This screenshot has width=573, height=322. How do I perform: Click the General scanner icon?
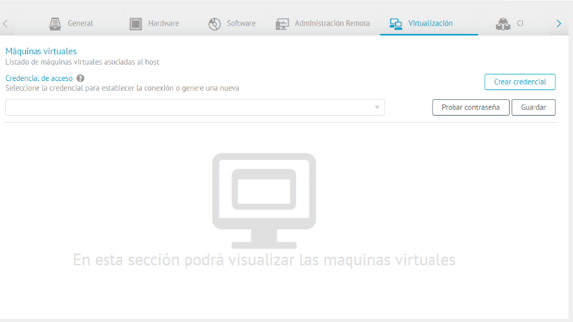pyautogui.click(x=55, y=24)
